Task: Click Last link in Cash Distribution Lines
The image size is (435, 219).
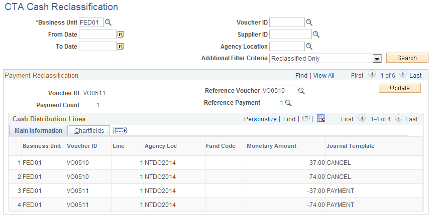Action: tap(411, 119)
